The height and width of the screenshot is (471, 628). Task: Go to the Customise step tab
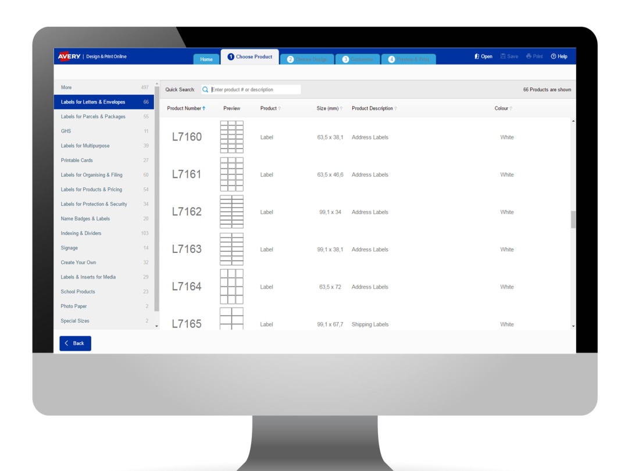click(358, 59)
